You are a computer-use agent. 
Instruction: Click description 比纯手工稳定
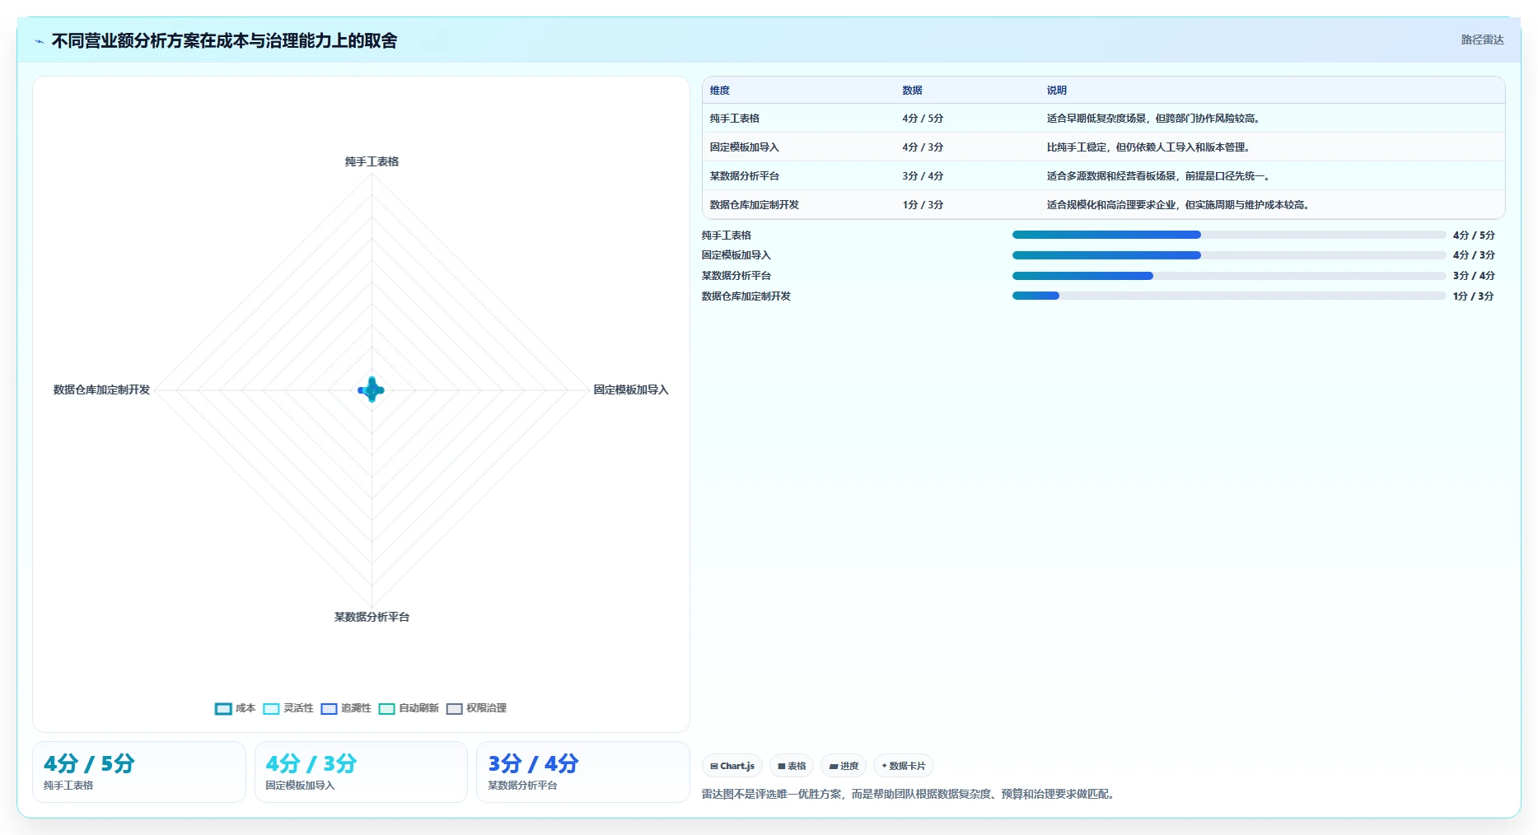click(1149, 147)
